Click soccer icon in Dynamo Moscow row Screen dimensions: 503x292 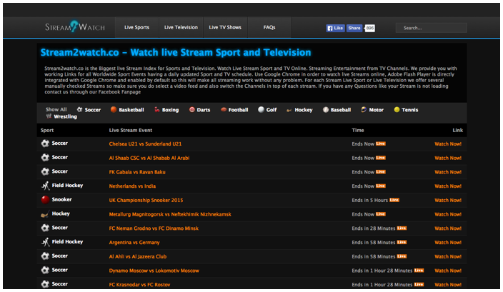tap(45, 270)
